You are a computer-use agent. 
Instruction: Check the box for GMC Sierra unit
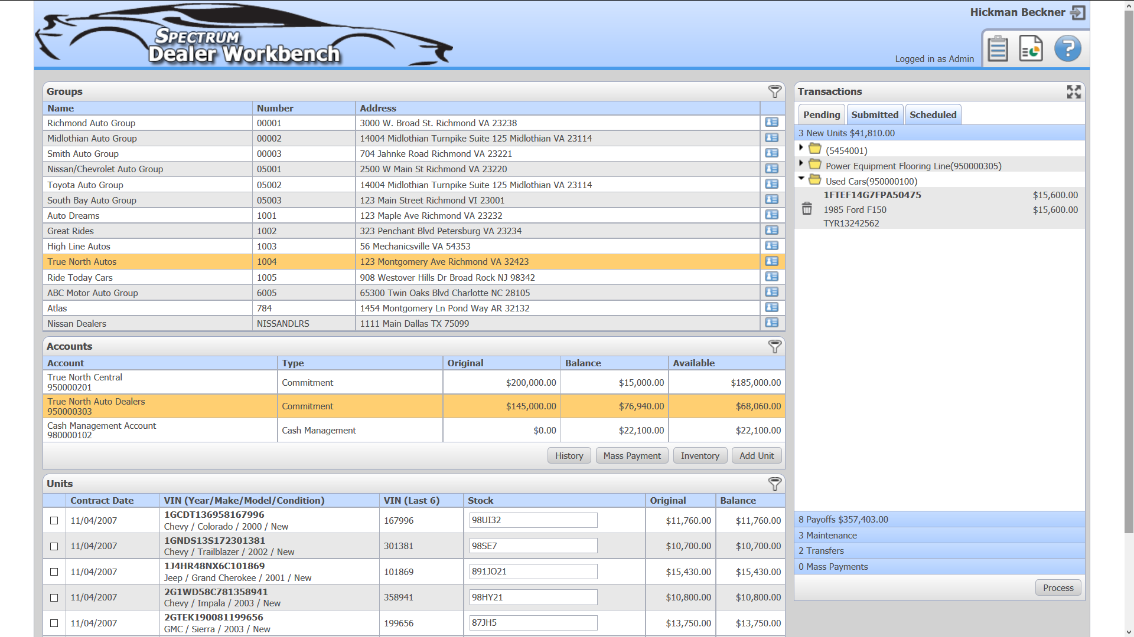pos(54,623)
